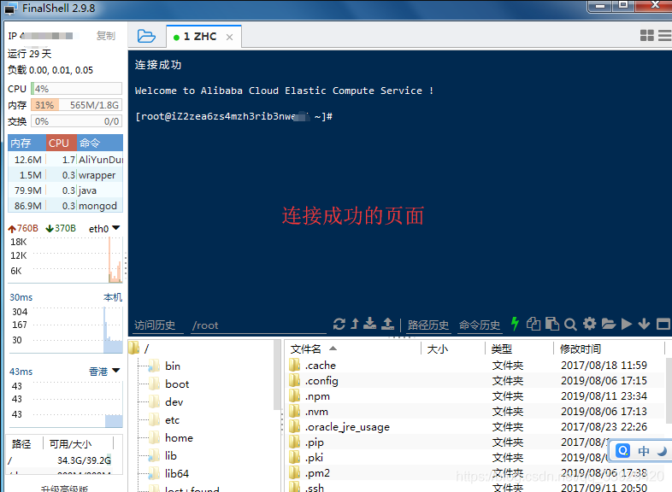Open the 香港 ping location dropdown
Screen dimensions: 672x492
pos(104,372)
